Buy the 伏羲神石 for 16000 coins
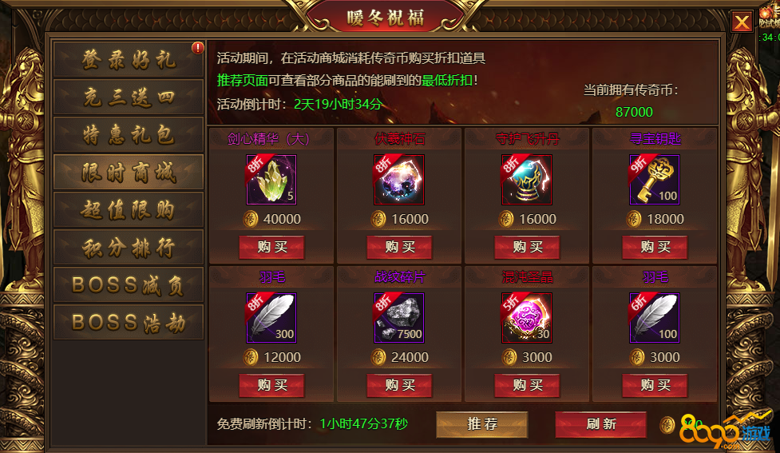Image resolution: width=780 pixels, height=453 pixels. [399, 248]
